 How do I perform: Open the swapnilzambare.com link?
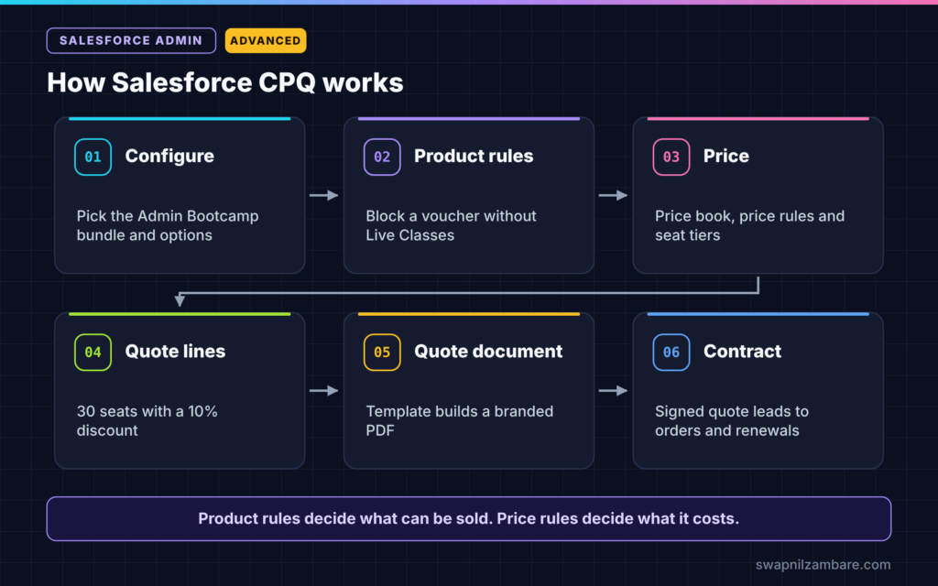823,564
